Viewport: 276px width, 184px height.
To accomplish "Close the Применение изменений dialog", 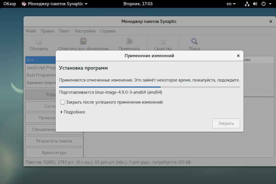I will point(238,56).
